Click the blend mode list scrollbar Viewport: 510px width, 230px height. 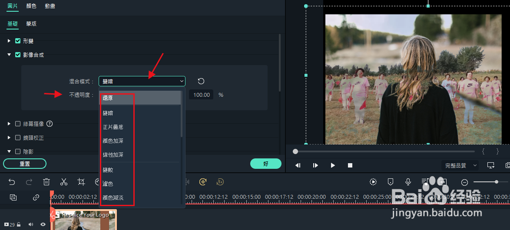[182, 114]
